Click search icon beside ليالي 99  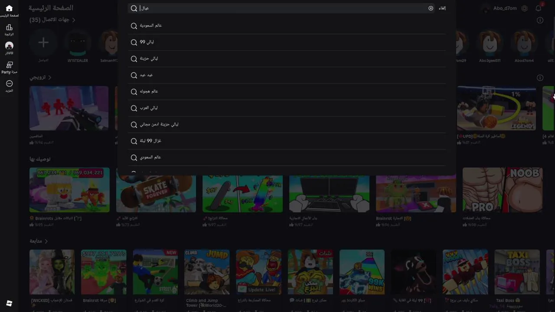(134, 42)
